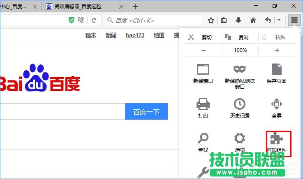Screen dimensions: 303x179
Task: Switch to 高级编辑器_百度经验 tab
Action: (x=85, y=7)
